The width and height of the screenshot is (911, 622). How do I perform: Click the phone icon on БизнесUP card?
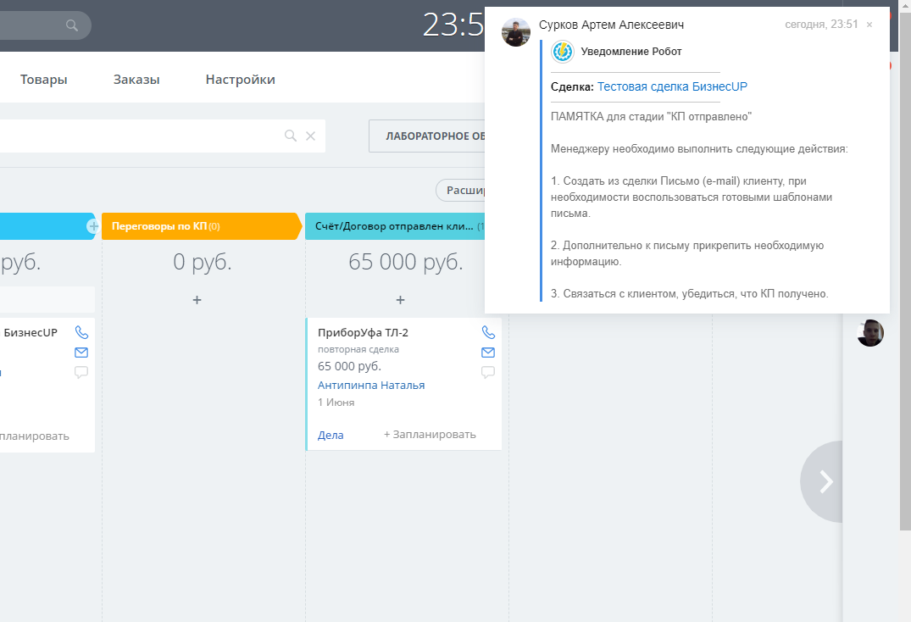tap(81, 332)
